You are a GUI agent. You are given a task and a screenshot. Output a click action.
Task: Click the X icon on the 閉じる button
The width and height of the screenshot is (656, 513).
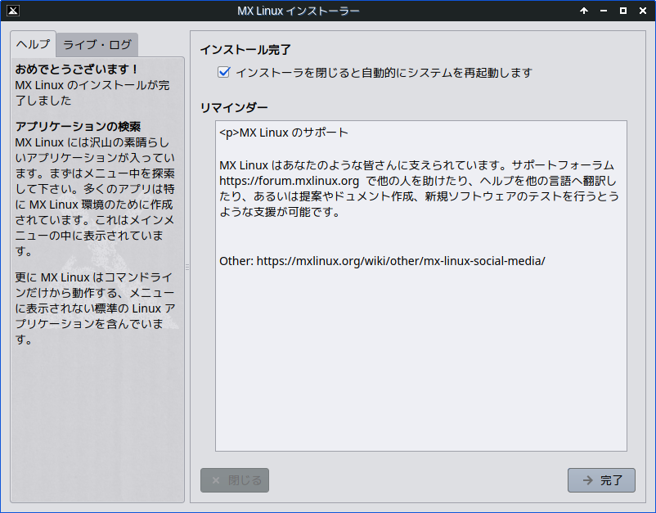tap(216, 480)
